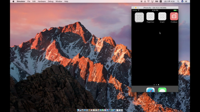Open the Simulator application menu
This screenshot has height=112, width=200.
click(x=21, y=1)
